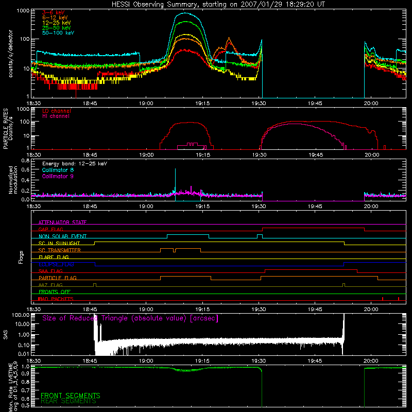
Task: Select the cyan 50-100 keV legend entry
Action: (58, 33)
